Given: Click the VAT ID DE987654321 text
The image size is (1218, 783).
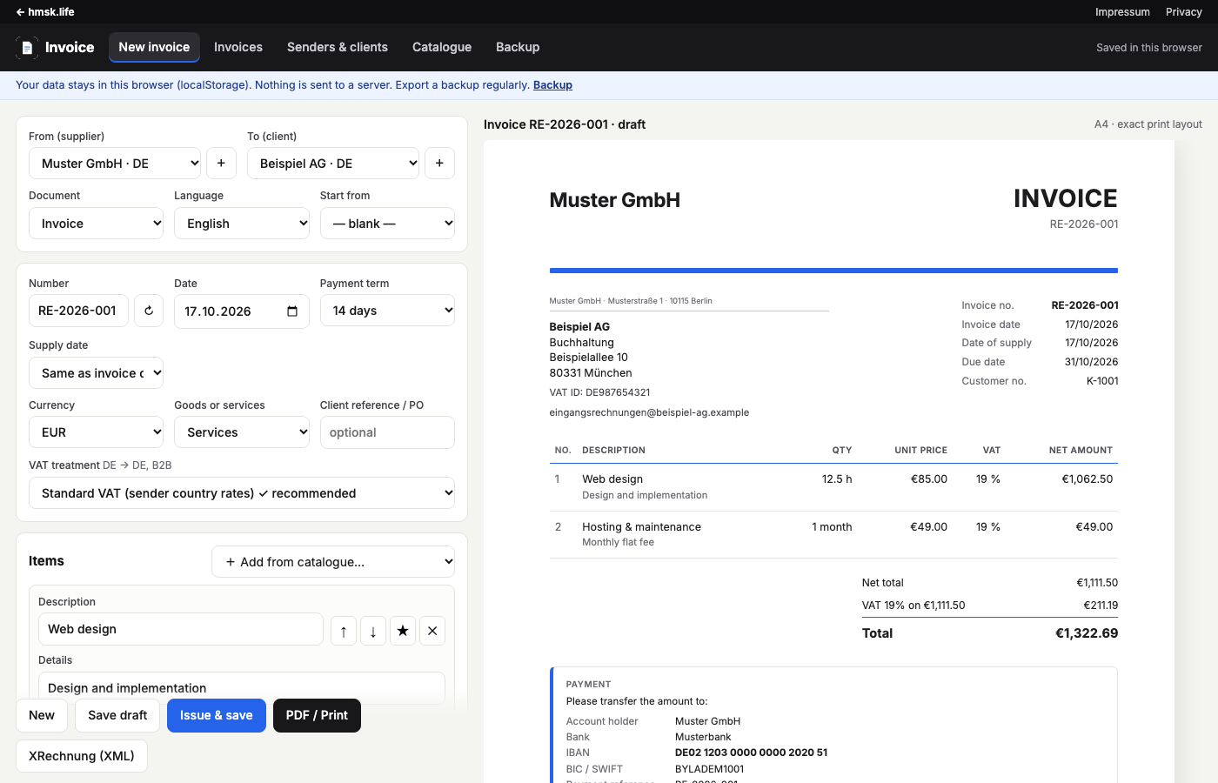Looking at the screenshot, I should pos(599,392).
